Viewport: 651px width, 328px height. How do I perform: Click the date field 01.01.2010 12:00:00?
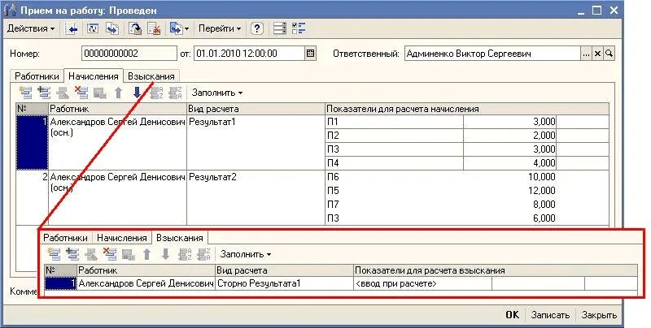[x=249, y=54]
